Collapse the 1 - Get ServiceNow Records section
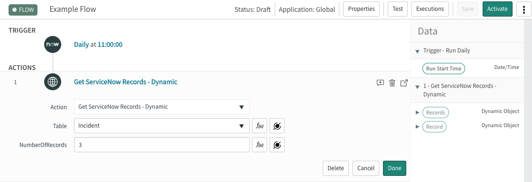532x182 pixels. click(417, 87)
